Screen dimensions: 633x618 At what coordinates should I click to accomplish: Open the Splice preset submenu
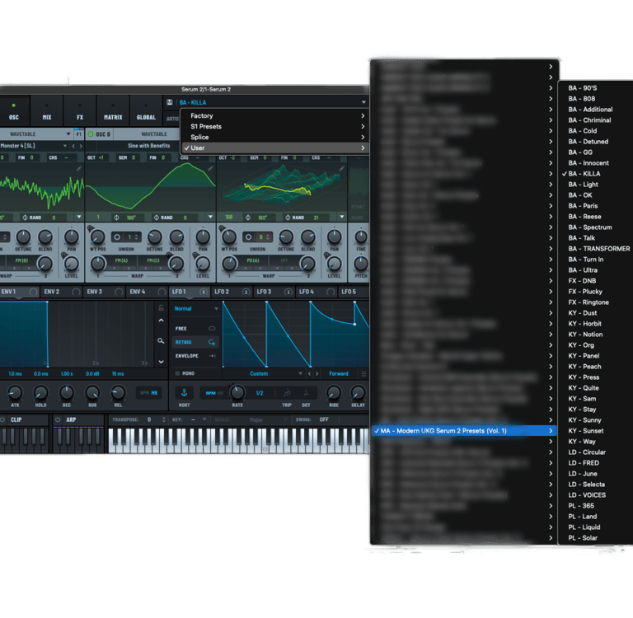(274, 138)
